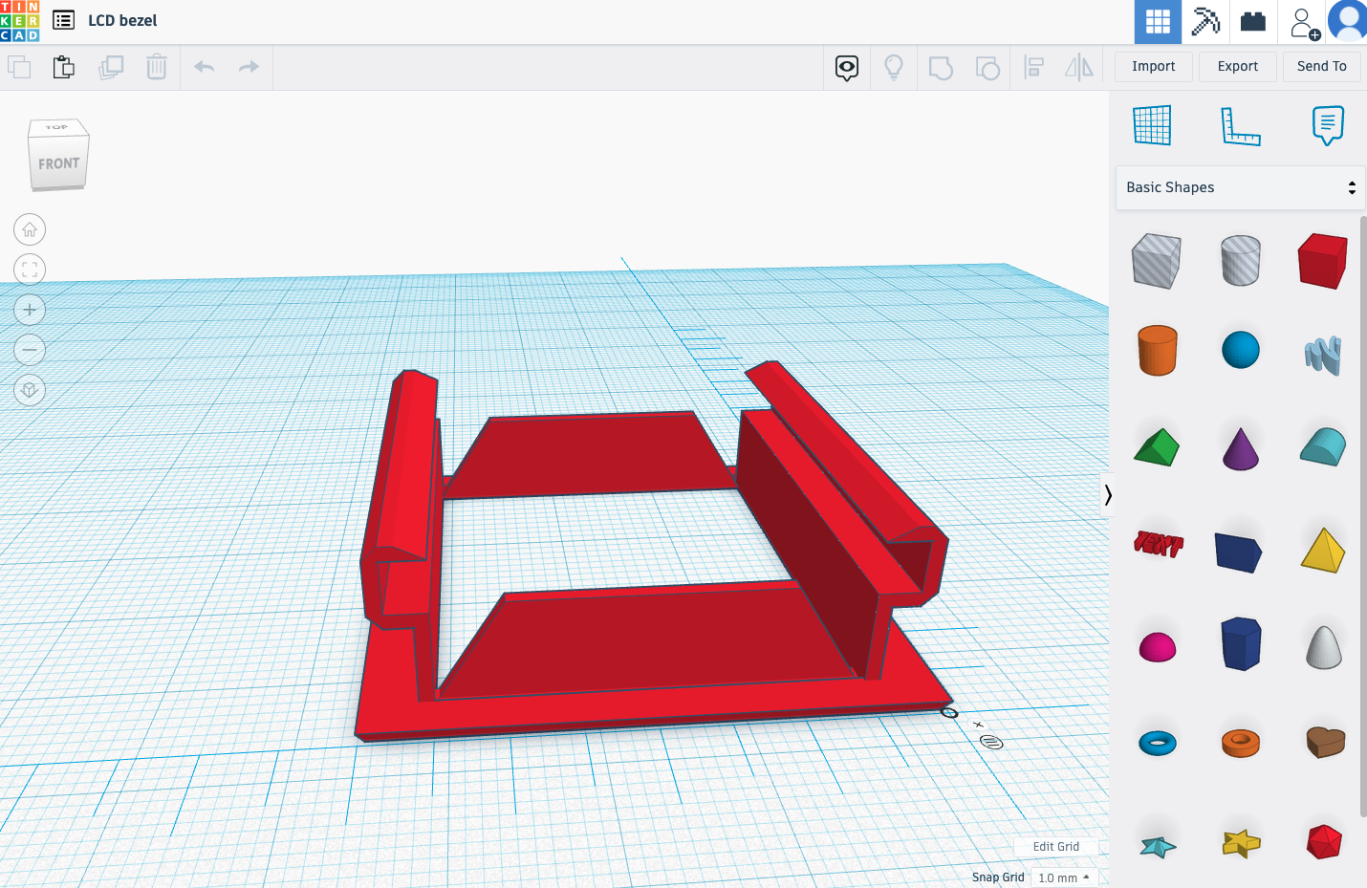Viewport: 1367px width, 888px height.
Task: Open the Send To menu
Action: pos(1321,66)
